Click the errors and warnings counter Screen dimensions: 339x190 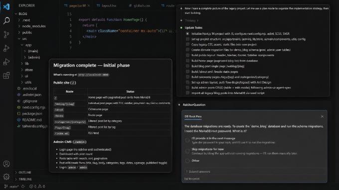(37, 187)
